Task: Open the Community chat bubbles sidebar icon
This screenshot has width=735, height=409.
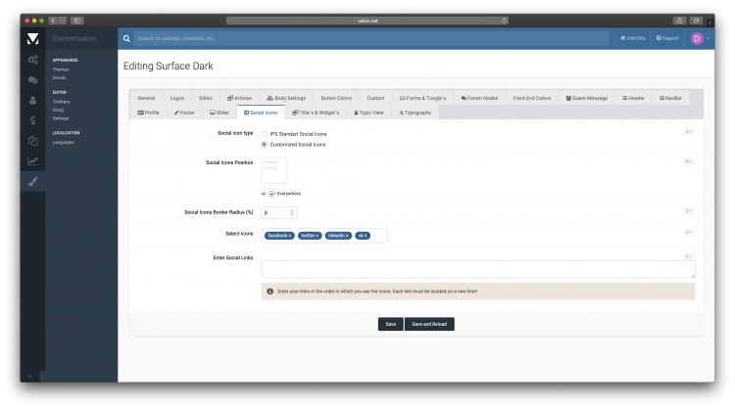Action: (x=32, y=80)
